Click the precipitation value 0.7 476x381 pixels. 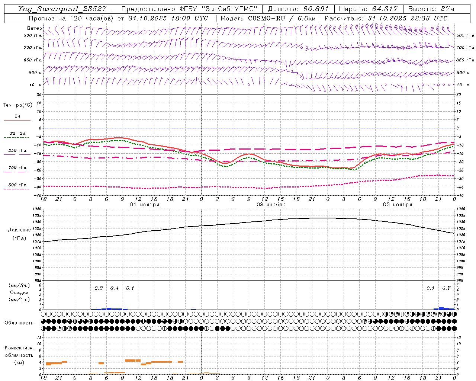(x=446, y=288)
